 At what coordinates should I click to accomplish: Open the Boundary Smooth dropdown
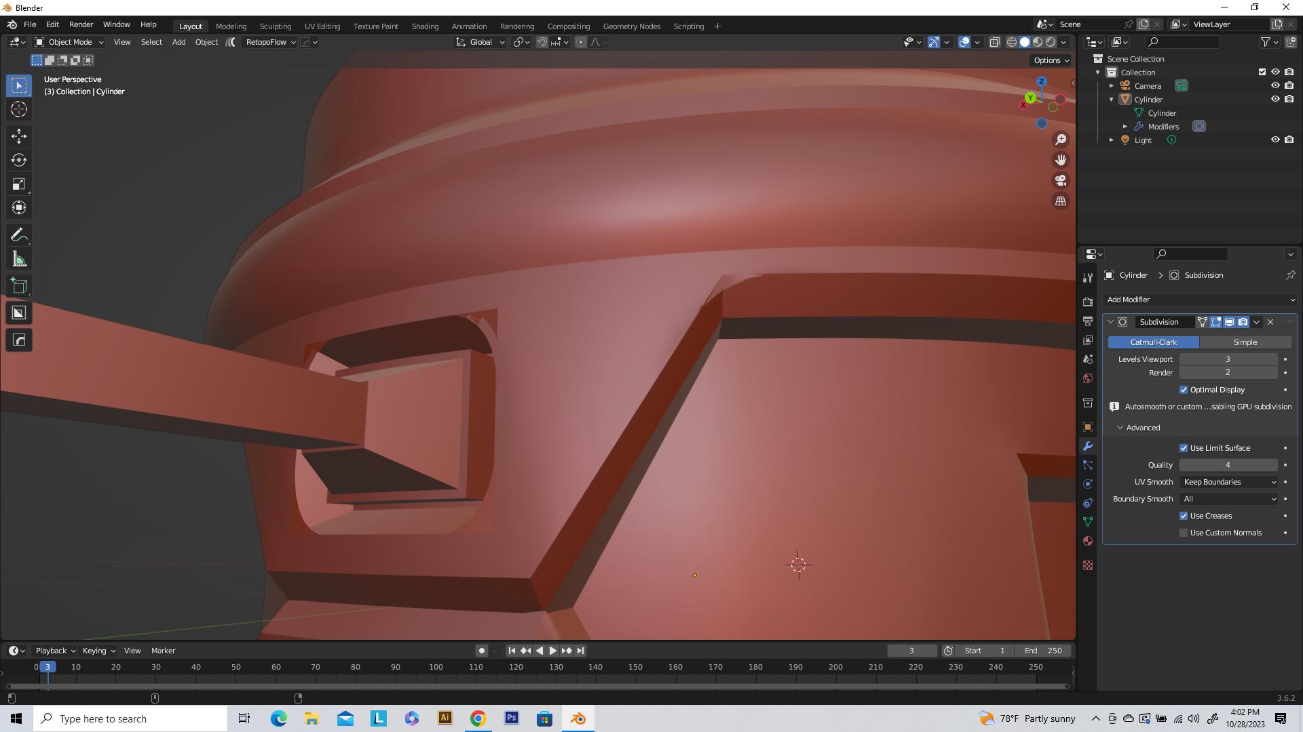coord(1229,499)
